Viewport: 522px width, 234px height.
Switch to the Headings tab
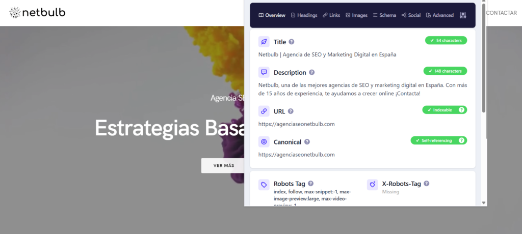click(304, 15)
